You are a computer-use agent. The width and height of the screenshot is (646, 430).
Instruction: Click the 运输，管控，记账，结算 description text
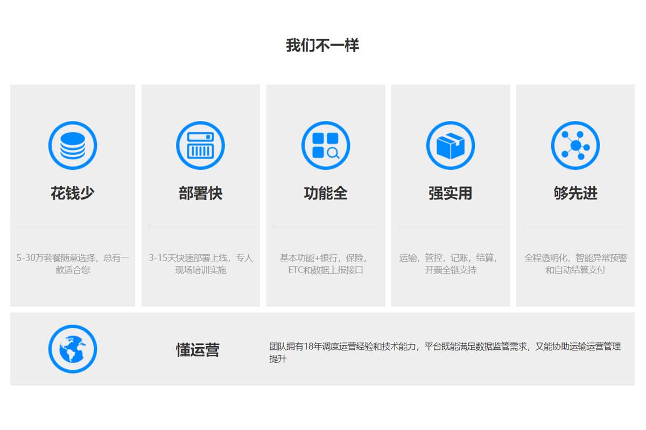point(451,263)
